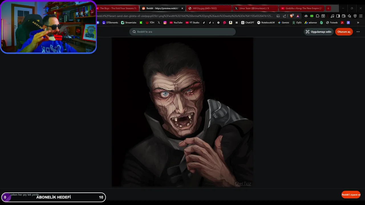Open Brave Shields lion icon
The height and width of the screenshot is (205, 365).
pos(291,16)
